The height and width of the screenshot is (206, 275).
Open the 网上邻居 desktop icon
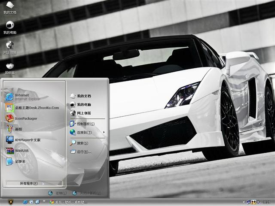coord(10,48)
